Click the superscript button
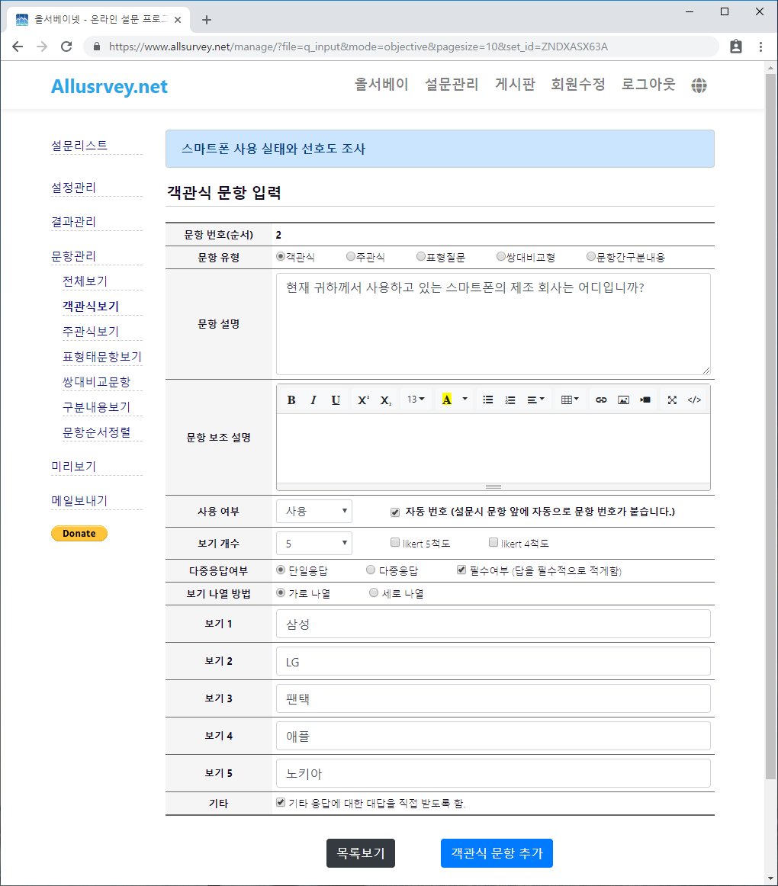 coord(363,400)
